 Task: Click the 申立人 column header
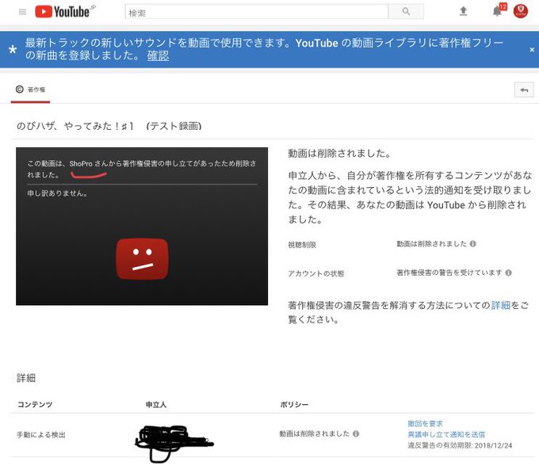coord(156,405)
